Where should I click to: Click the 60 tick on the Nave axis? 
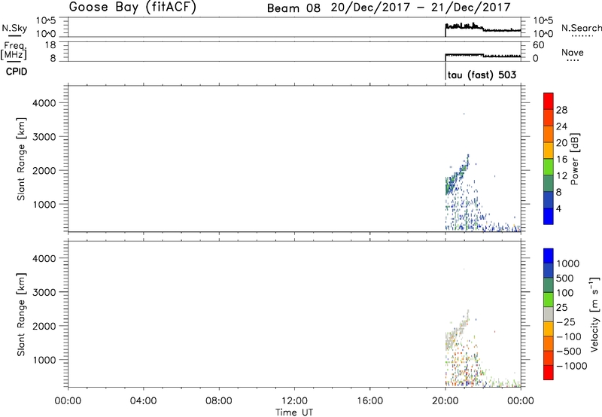[539, 45]
